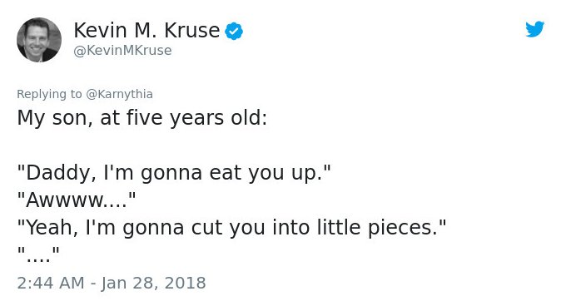Click the 'Replying to' label text
The width and height of the screenshot is (566, 301).
49,94
